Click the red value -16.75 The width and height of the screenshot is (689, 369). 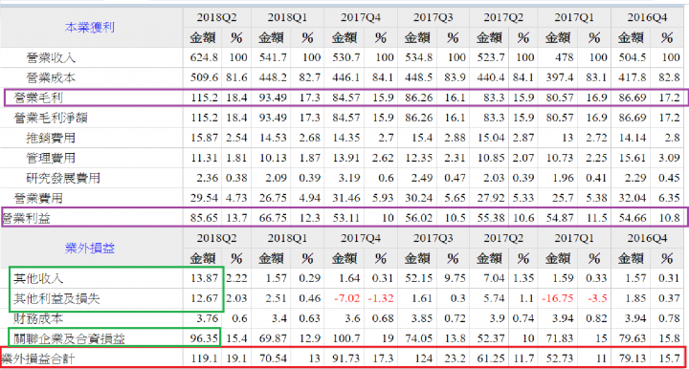point(558,298)
